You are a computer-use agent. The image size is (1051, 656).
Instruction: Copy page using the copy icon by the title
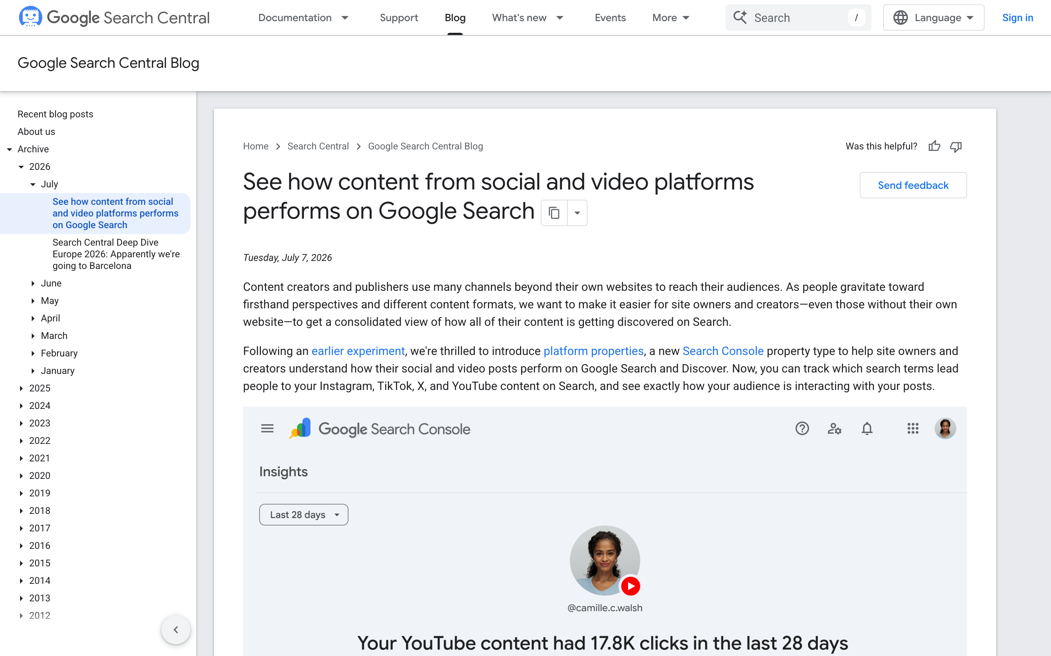[554, 212]
